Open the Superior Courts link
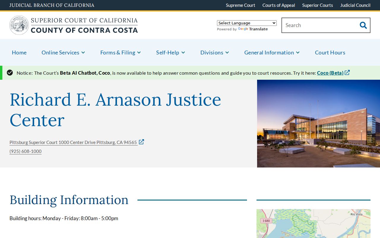Viewport: 380px width, 238px height. click(318, 5)
